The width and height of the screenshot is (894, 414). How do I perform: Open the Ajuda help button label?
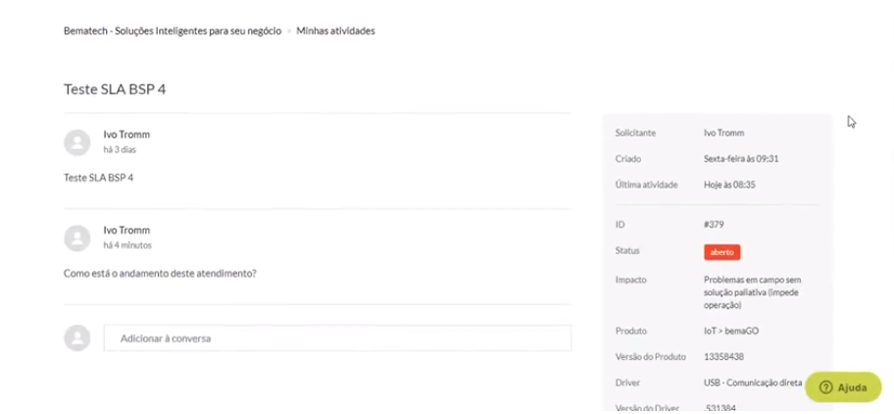coord(851,388)
